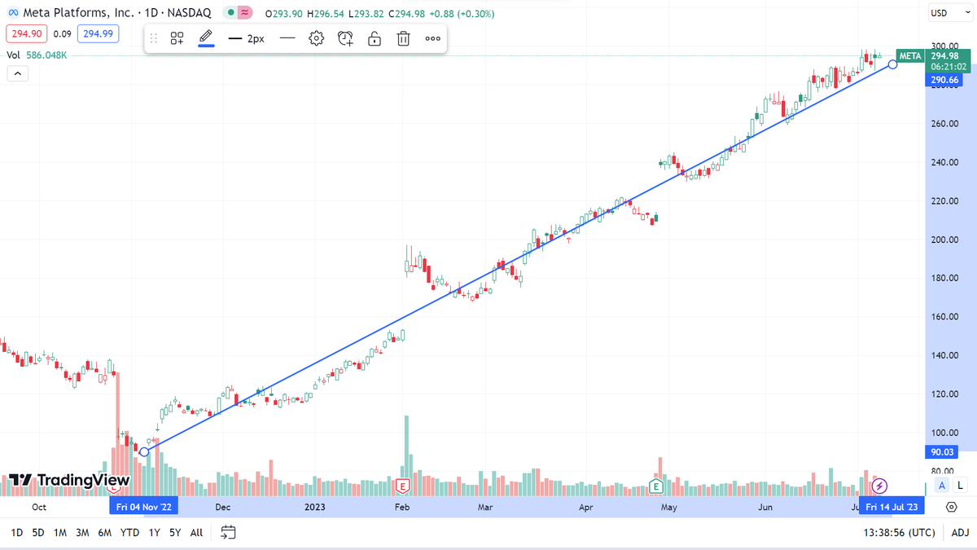
Task: Toggle auto scale A button
Action: [x=942, y=486]
